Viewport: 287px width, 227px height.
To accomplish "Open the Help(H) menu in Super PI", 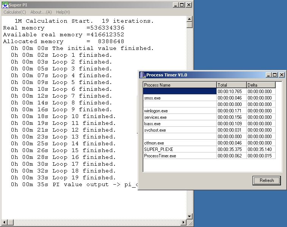I will coord(63,12).
